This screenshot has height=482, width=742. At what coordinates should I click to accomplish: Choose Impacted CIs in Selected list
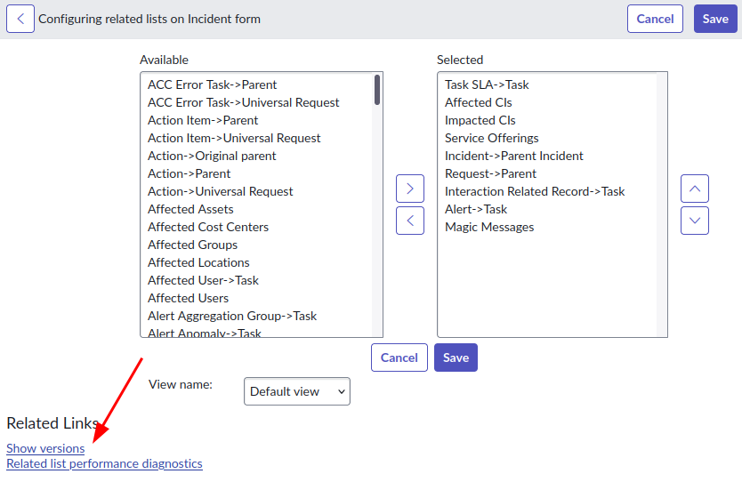(x=480, y=120)
